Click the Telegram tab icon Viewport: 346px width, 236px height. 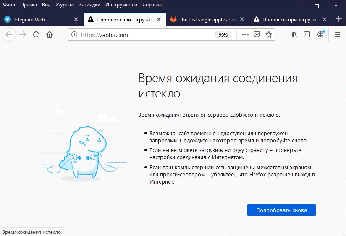tap(8, 19)
